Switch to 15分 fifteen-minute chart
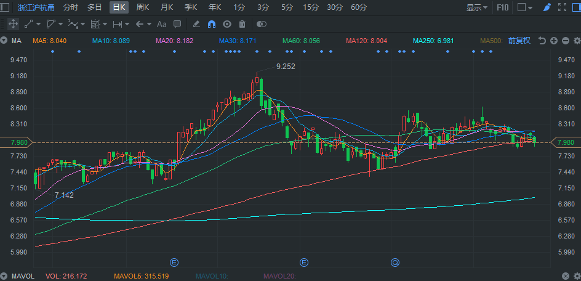This screenshot has width=581, height=281. 311,7
